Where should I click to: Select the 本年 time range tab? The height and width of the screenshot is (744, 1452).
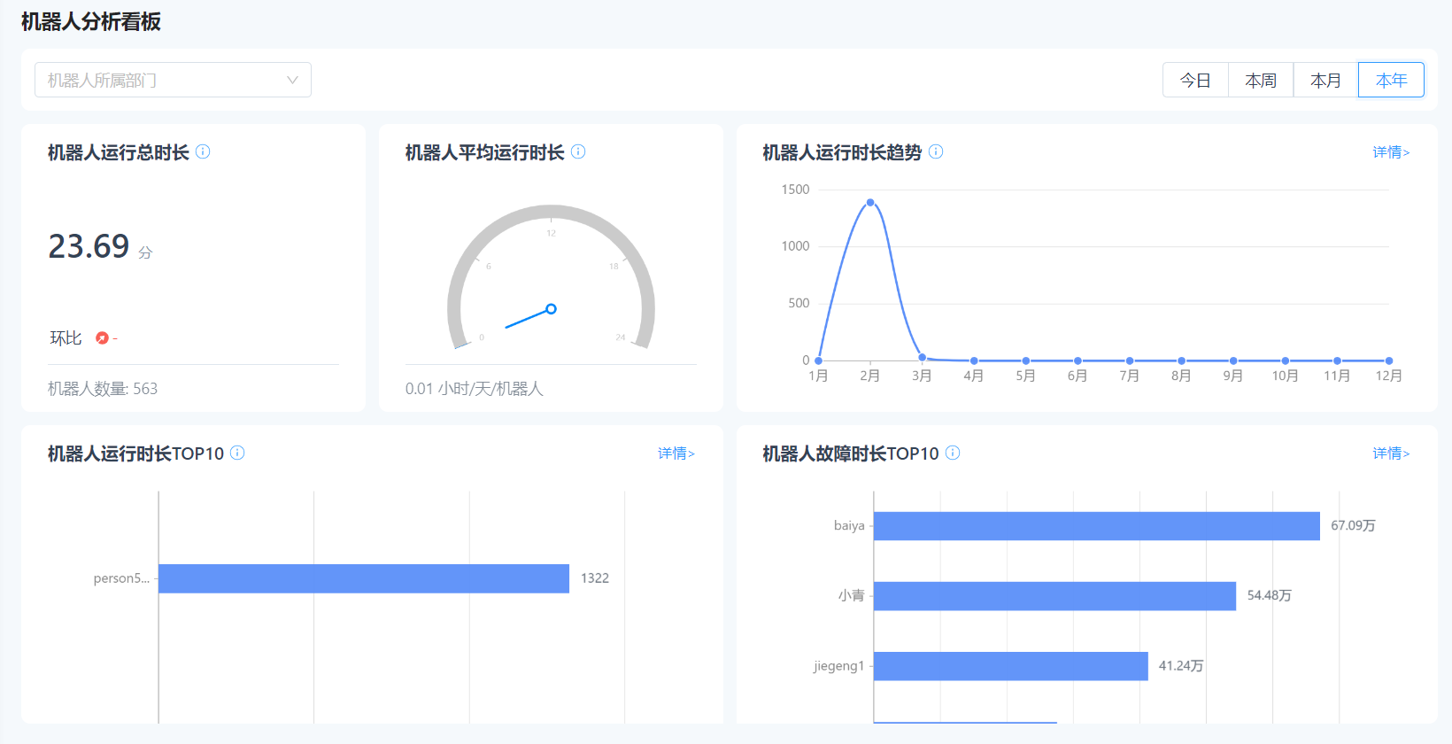coord(1391,80)
